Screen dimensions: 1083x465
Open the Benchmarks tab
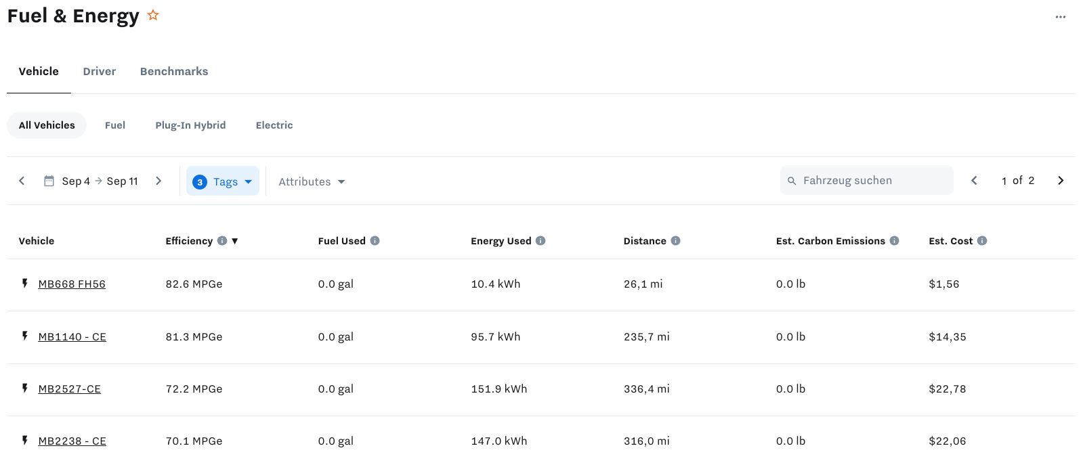coord(173,71)
